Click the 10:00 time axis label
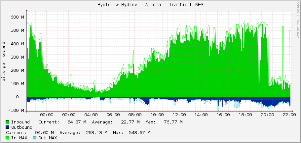This screenshot has width=301, height=143. (x=157, y=115)
